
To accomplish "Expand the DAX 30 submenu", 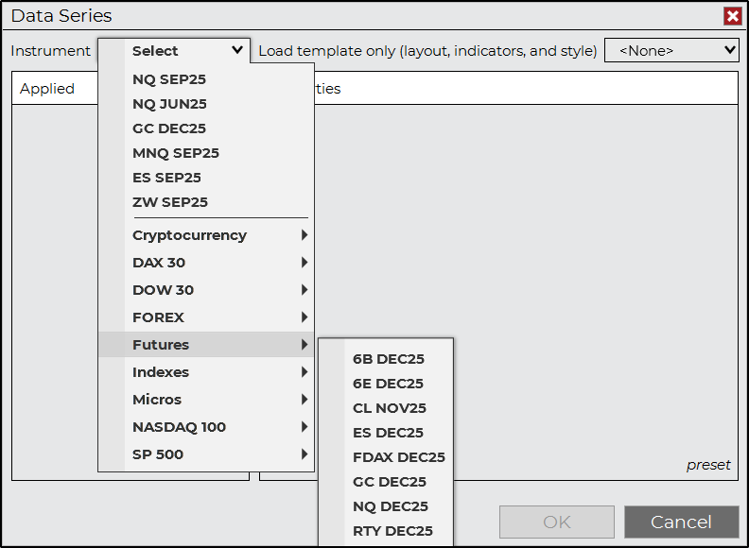I will (x=206, y=263).
